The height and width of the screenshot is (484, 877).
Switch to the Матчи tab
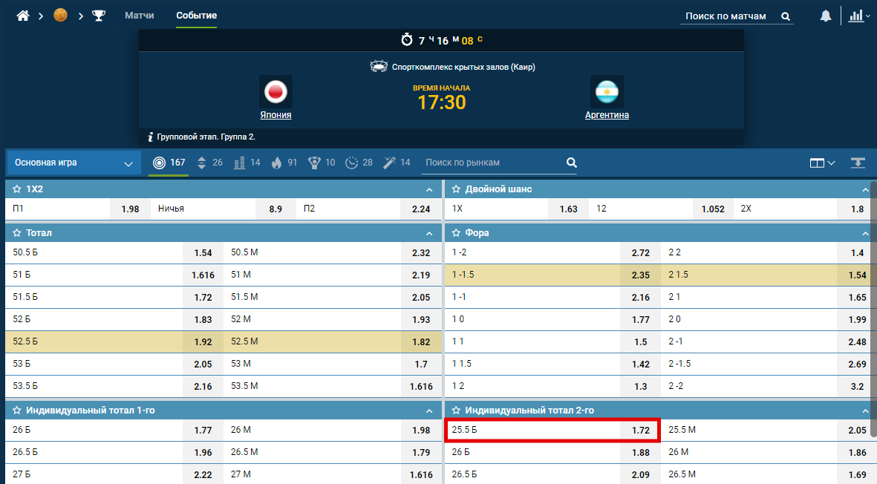coord(140,16)
